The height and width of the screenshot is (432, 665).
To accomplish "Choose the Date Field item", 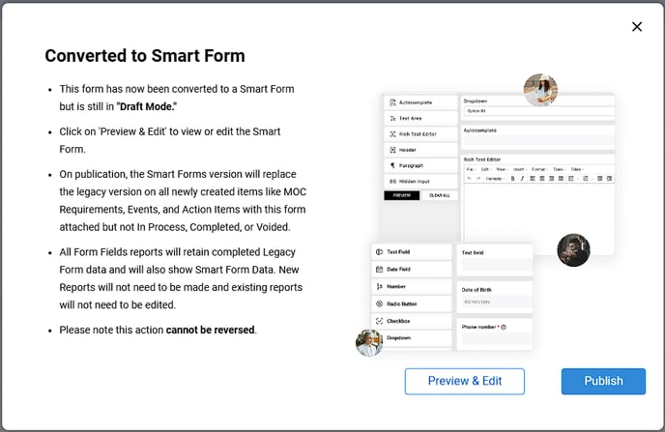I will (412, 269).
